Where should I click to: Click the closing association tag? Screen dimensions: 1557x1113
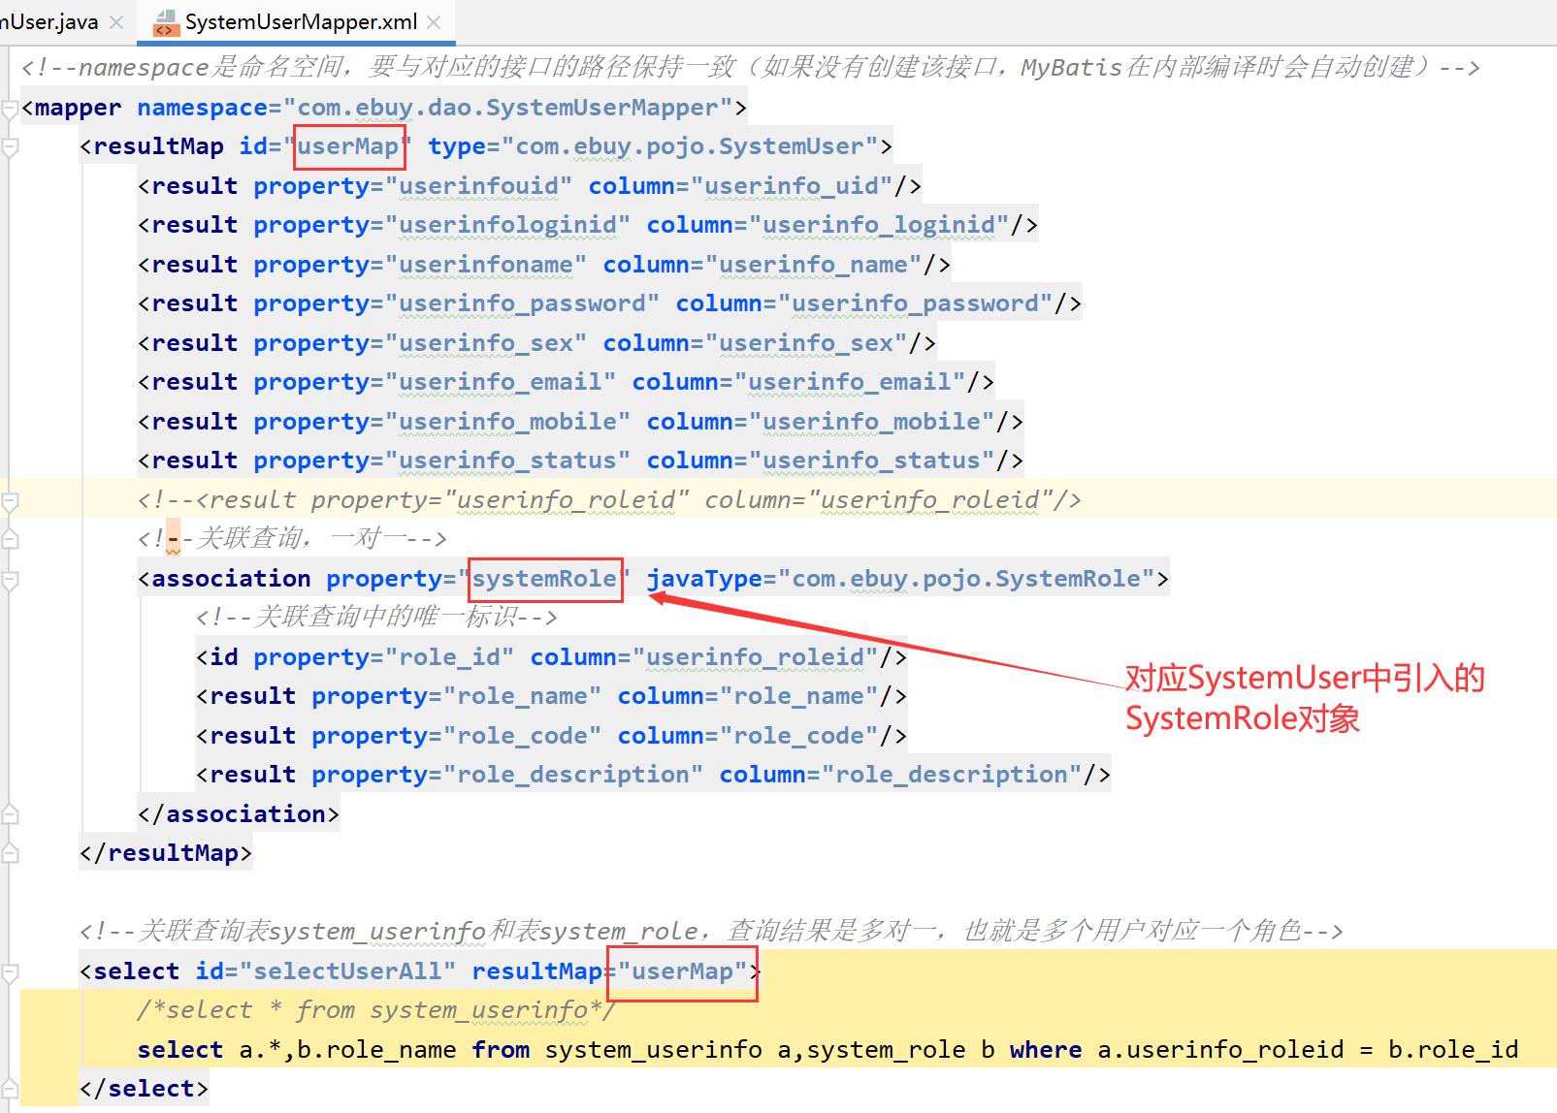click(239, 814)
